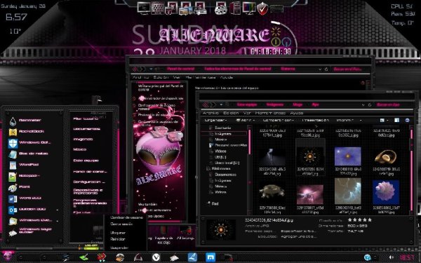Click Dispositivos e impresoras in start menu
Image resolution: width=421 pixels, height=263 pixels.
coord(88,191)
